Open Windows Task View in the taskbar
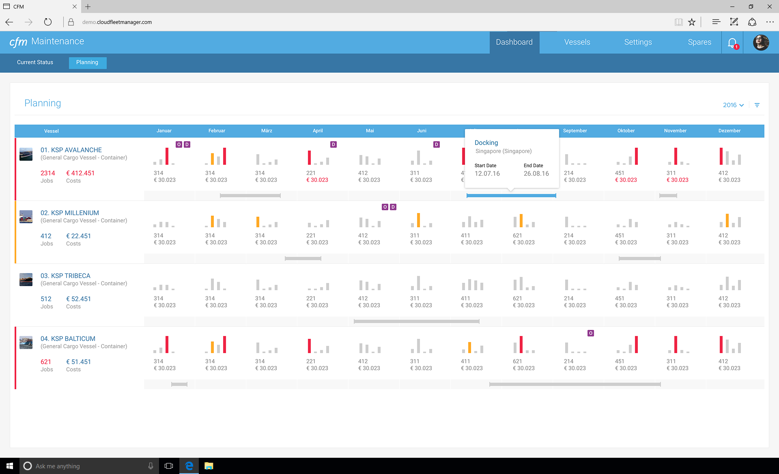This screenshot has width=779, height=474. pos(169,466)
